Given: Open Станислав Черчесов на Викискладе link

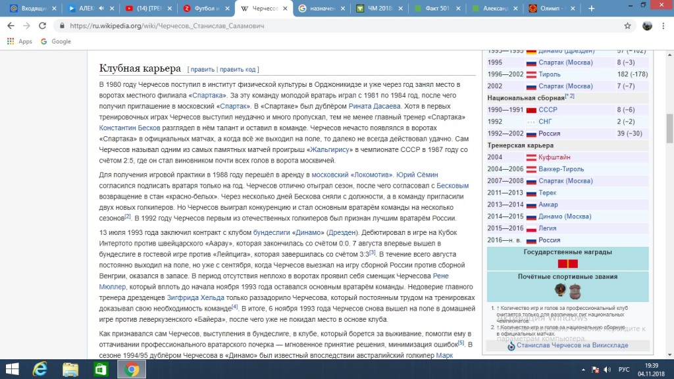Looking at the screenshot, I should 572,345.
